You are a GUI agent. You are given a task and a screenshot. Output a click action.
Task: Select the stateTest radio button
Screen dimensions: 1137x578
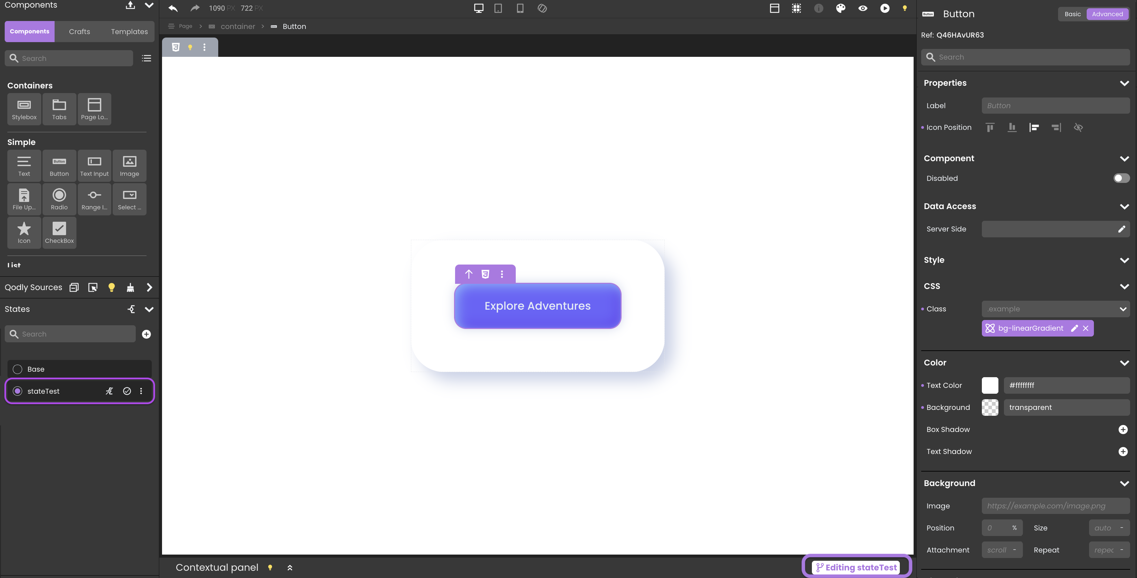pyautogui.click(x=18, y=391)
